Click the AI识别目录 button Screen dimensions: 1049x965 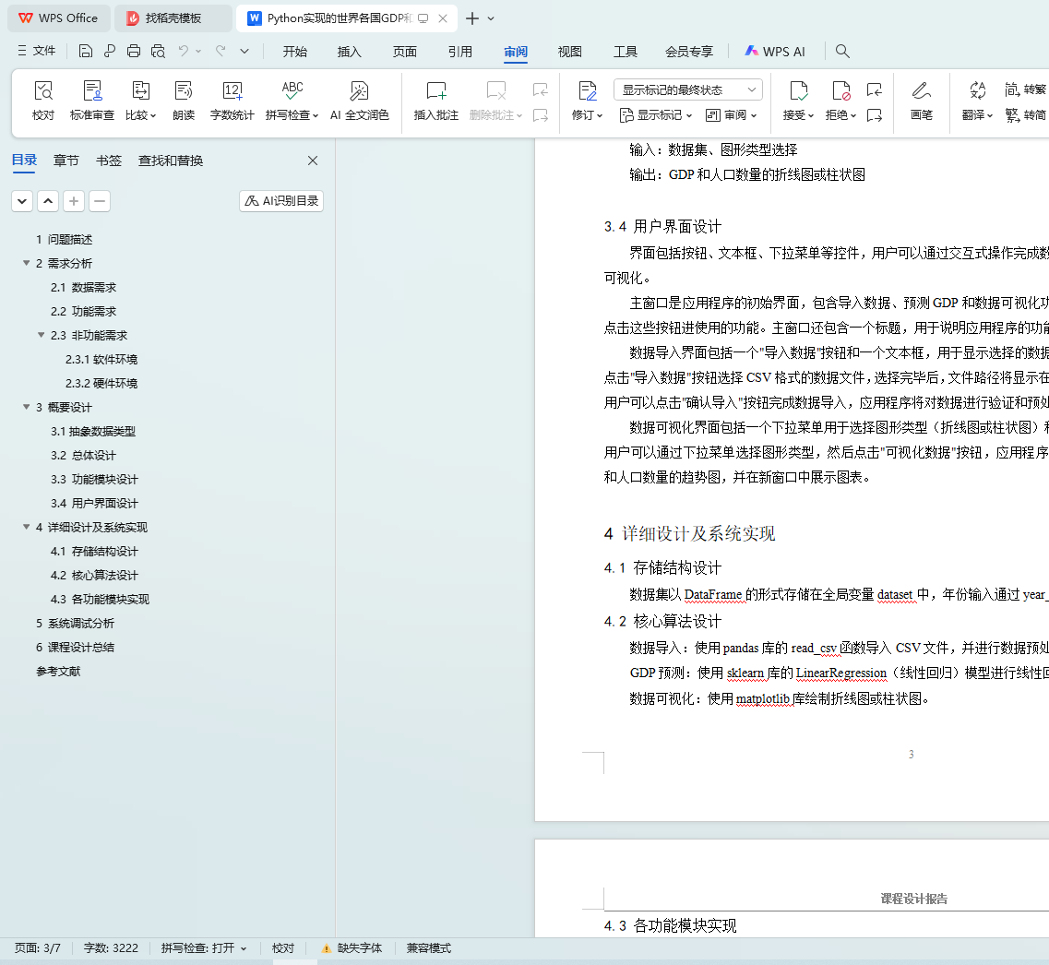(281, 200)
